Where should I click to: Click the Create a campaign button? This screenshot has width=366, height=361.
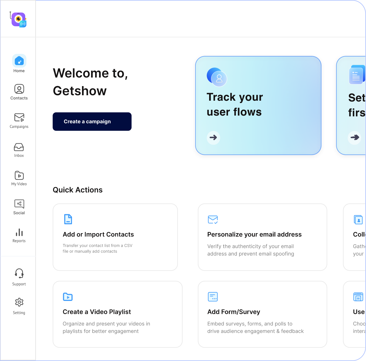[92, 122]
